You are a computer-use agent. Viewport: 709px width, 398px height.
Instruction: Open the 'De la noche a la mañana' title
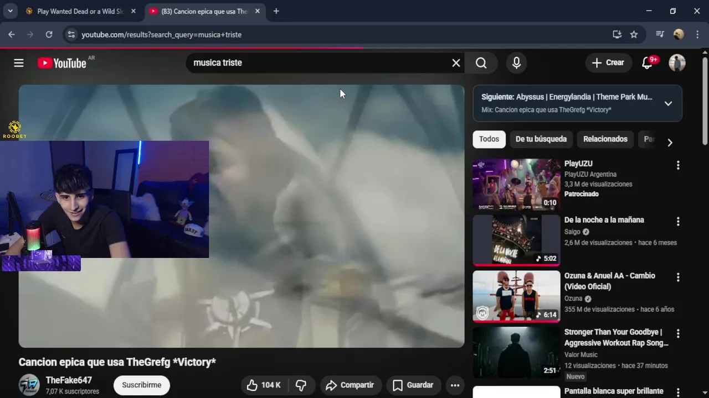point(604,220)
